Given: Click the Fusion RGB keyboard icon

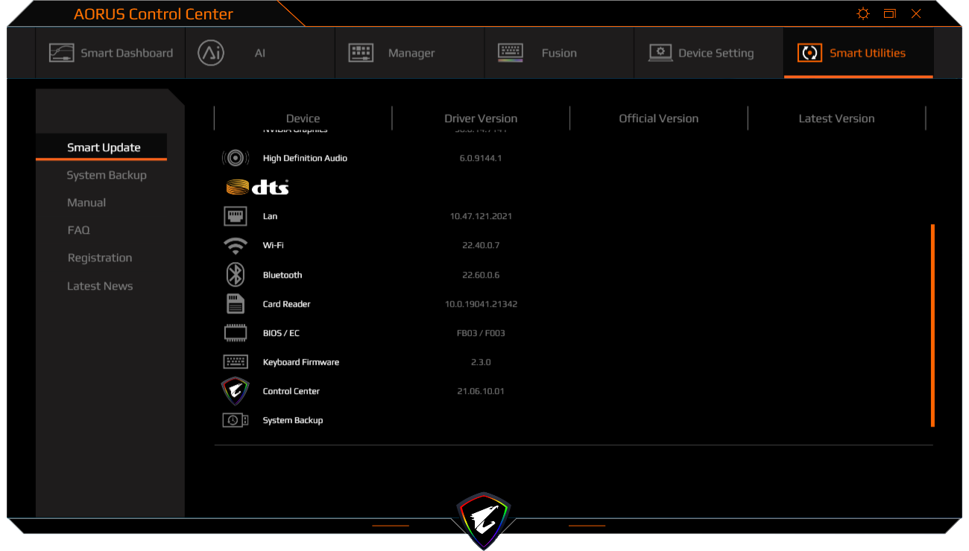Looking at the screenshot, I should click(511, 53).
